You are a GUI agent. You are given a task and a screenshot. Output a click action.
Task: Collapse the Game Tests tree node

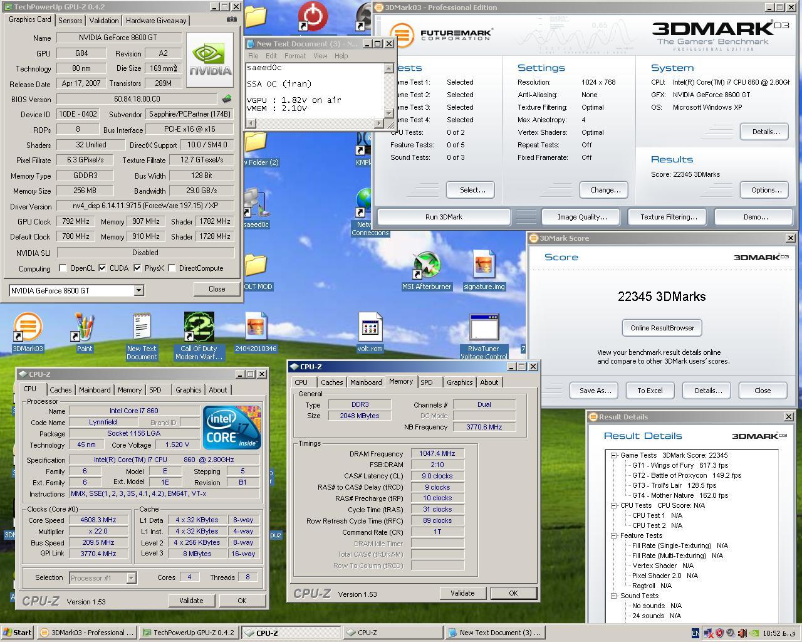614,455
